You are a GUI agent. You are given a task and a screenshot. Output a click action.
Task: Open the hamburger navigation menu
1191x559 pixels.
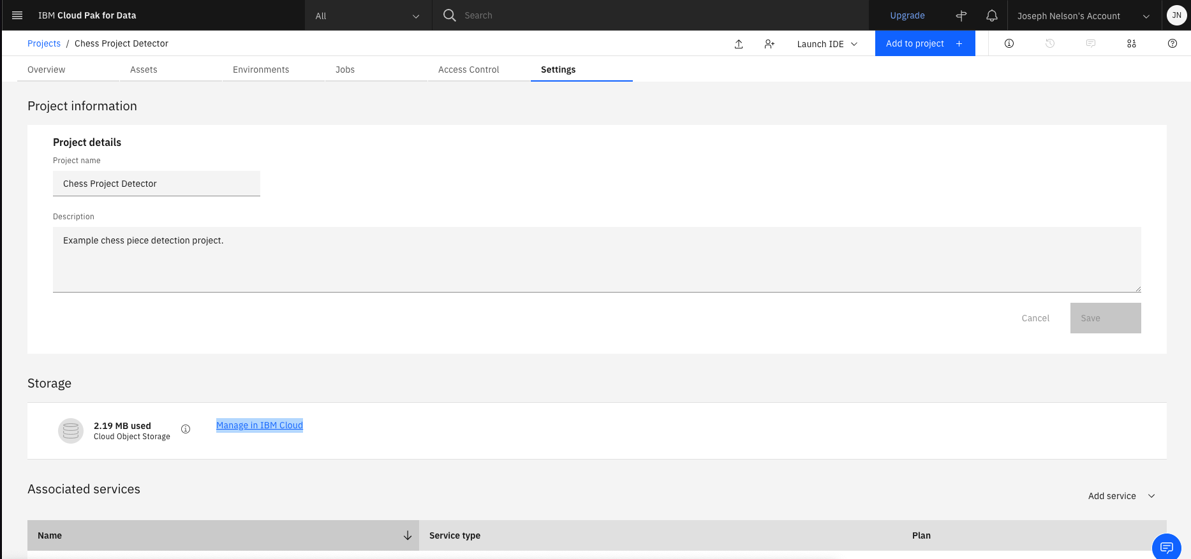17,15
